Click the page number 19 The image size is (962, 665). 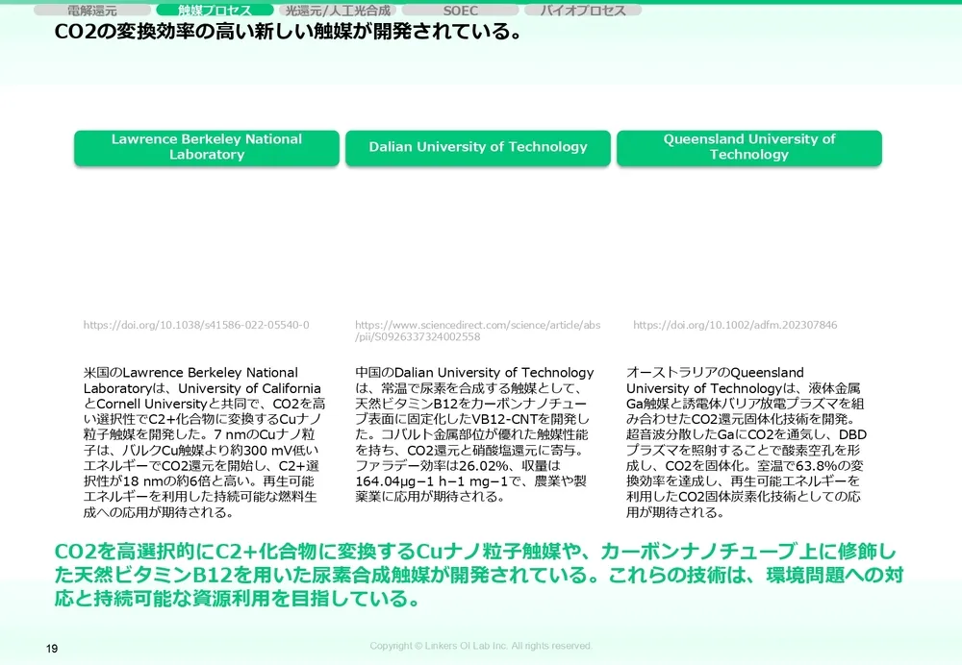[52, 649]
